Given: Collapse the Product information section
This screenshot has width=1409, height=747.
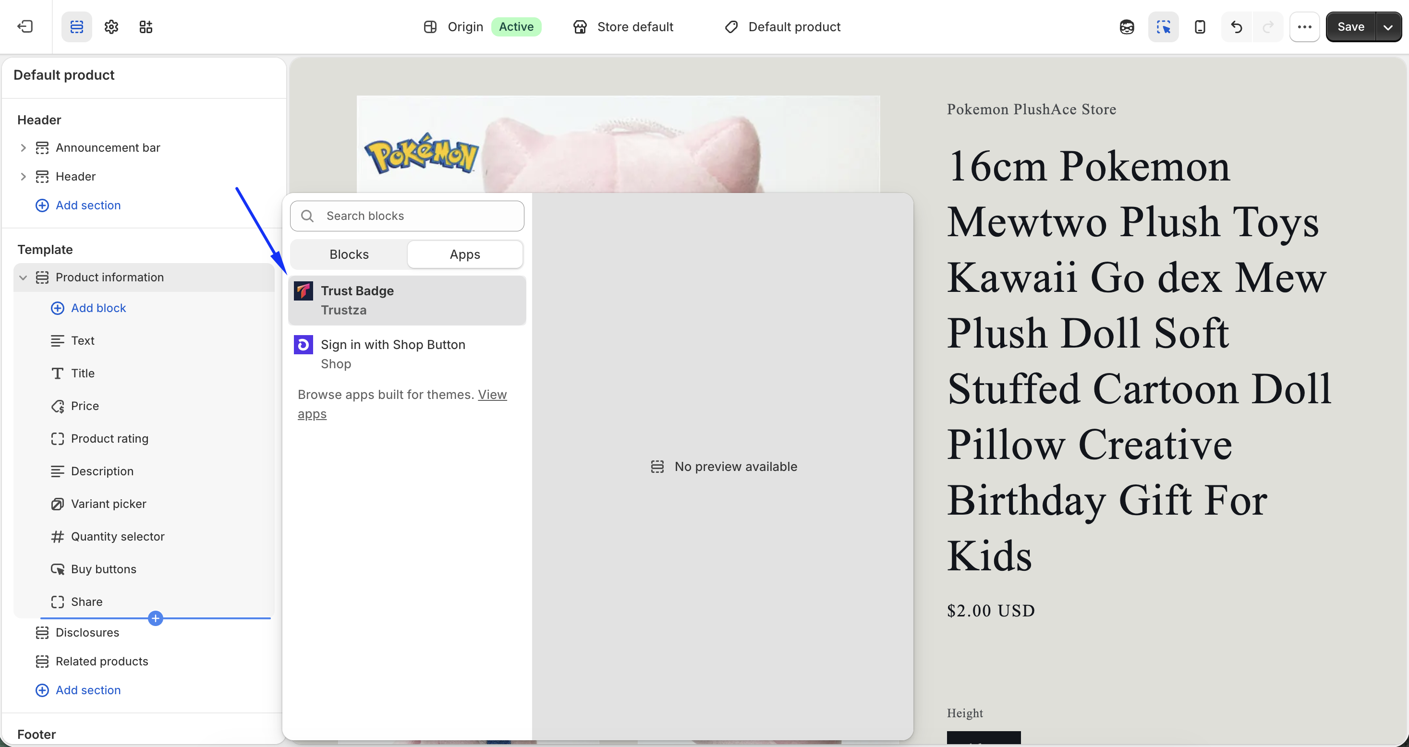Looking at the screenshot, I should point(23,277).
